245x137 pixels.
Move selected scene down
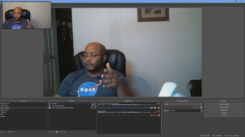[13, 132]
